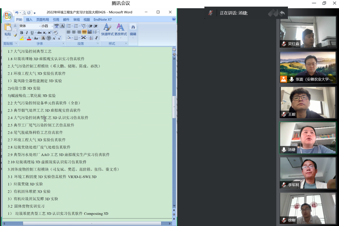Click the paste clipboard icon

tap(8, 27)
